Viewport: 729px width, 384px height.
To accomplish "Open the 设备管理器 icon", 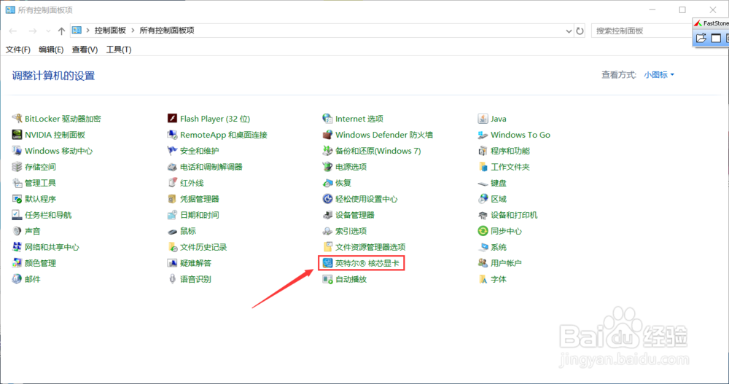I will [x=328, y=215].
